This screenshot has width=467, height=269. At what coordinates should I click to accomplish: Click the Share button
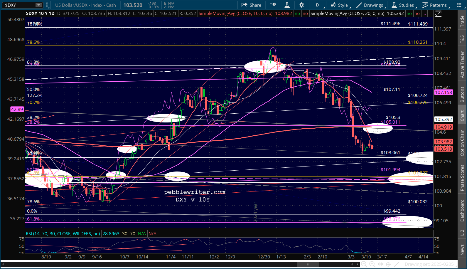(x=251, y=5)
